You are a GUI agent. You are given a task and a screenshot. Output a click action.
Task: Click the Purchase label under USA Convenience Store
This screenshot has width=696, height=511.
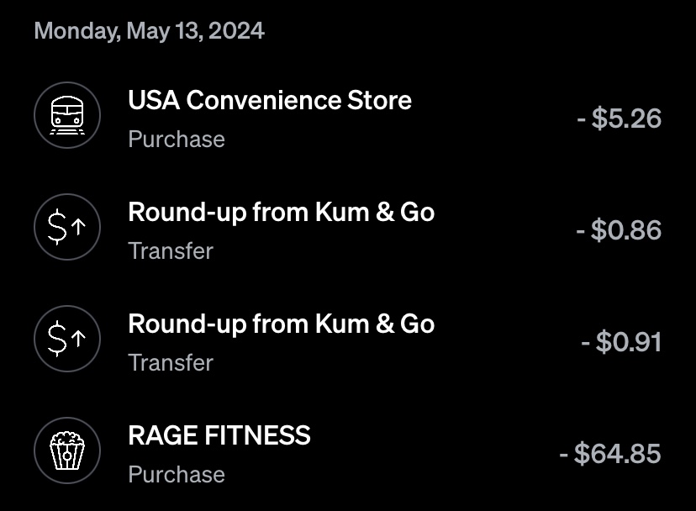coord(177,140)
